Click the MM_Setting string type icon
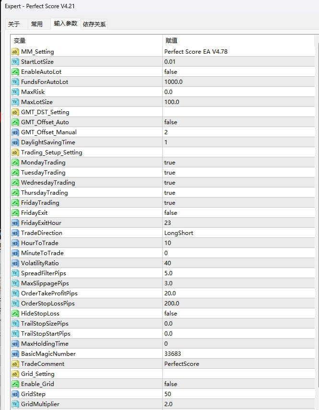This screenshot has height=410, width=319. pyautogui.click(x=15, y=51)
